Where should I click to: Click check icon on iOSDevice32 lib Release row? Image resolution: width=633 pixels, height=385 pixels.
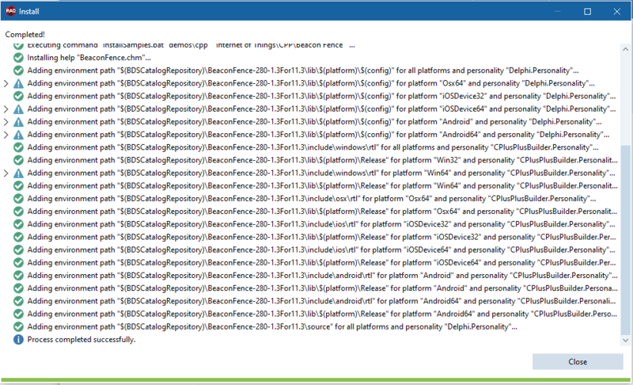[x=18, y=237]
